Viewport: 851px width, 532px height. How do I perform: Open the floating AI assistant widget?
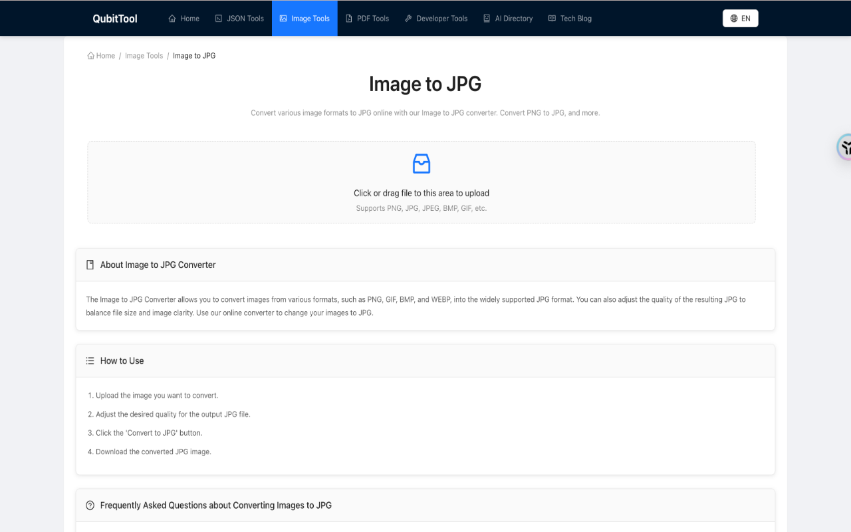point(845,147)
